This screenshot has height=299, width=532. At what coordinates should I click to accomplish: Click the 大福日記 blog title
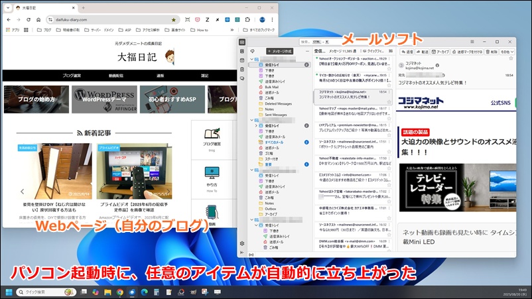pyautogui.click(x=137, y=57)
